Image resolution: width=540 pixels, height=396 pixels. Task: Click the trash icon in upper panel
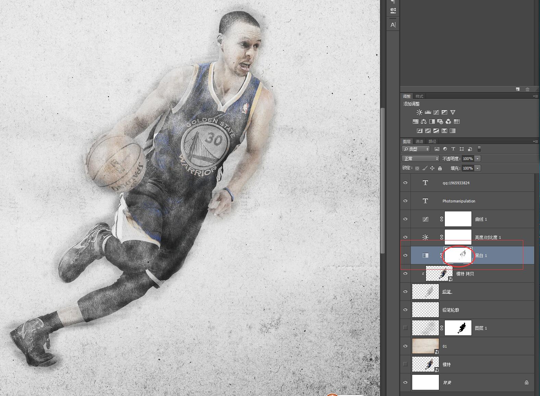tap(527, 89)
